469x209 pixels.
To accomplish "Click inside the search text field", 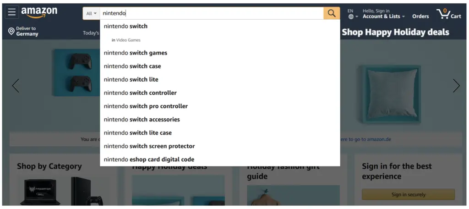I will point(211,14).
